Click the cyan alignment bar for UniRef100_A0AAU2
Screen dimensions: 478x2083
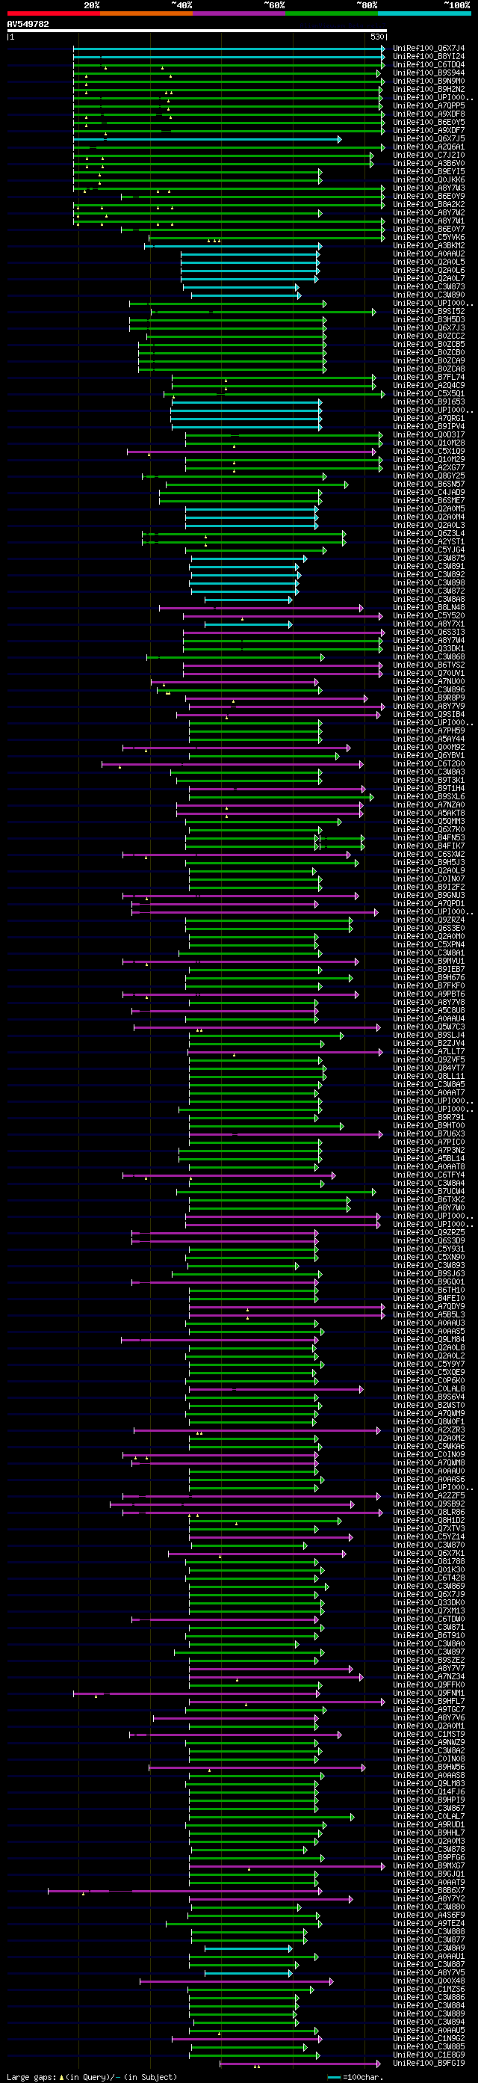click(250, 254)
